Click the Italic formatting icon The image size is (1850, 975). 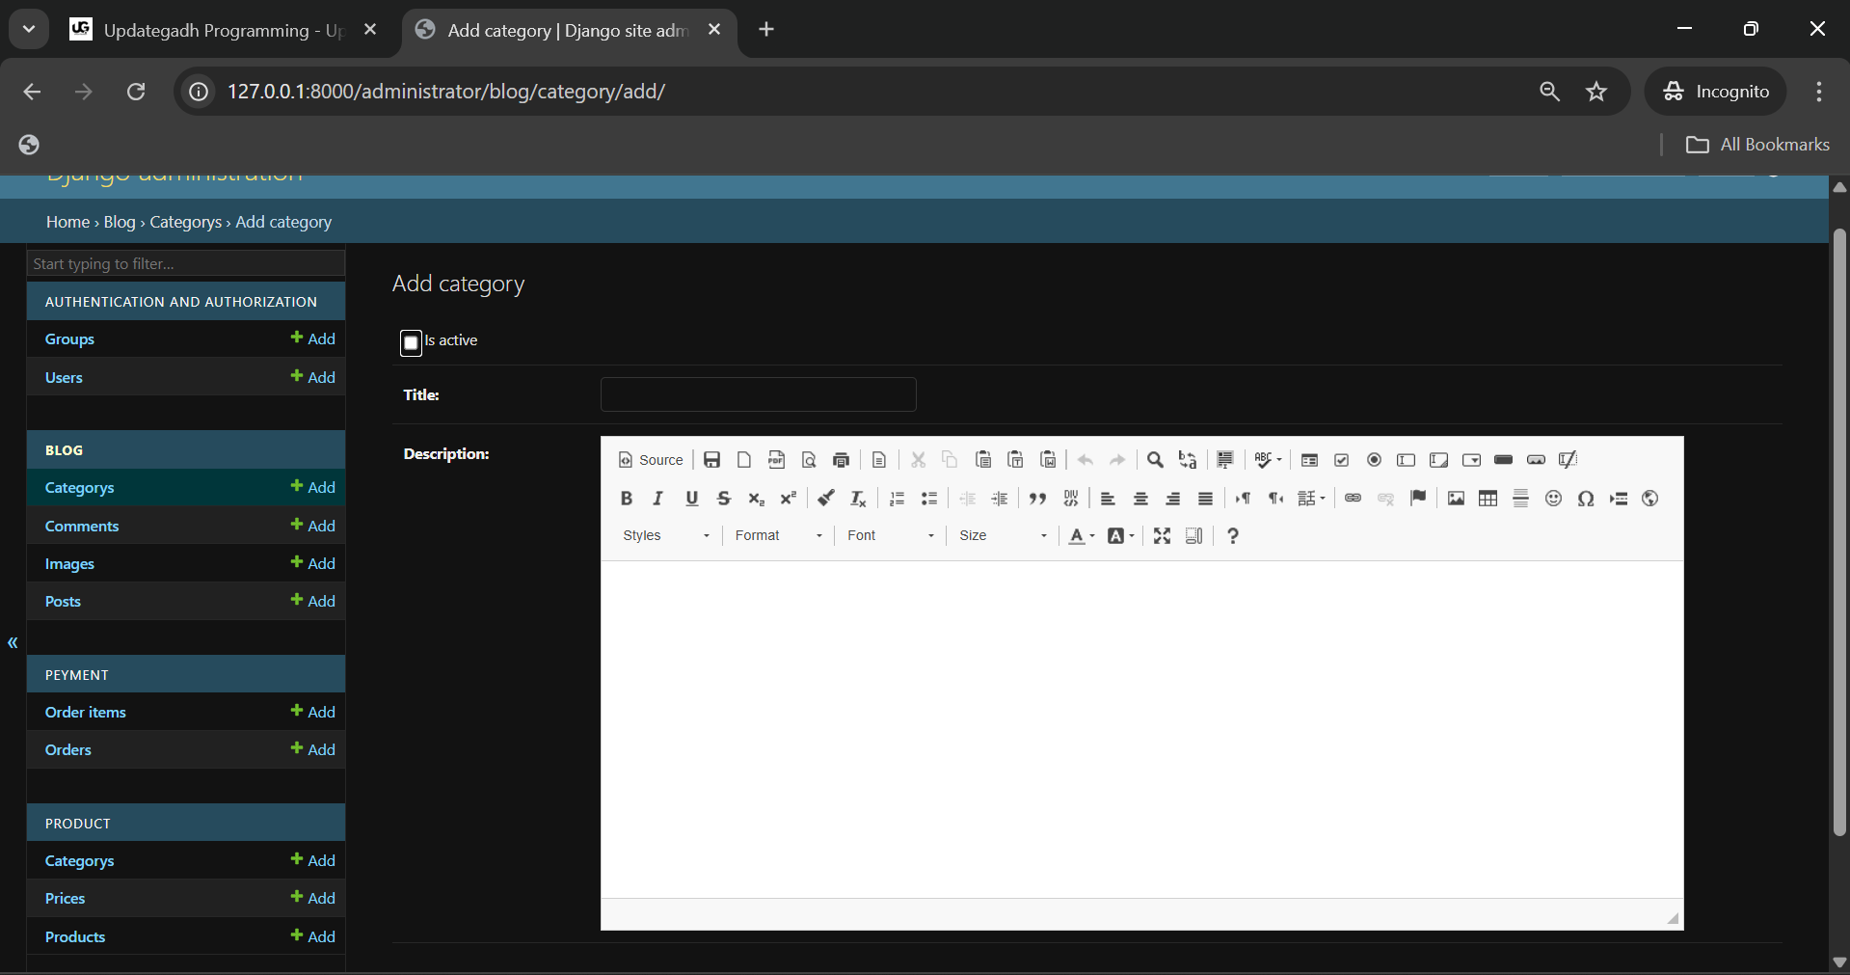click(658, 499)
